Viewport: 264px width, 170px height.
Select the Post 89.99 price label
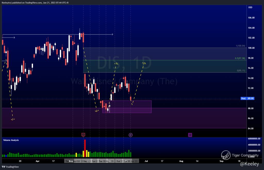[x=247, y=98]
